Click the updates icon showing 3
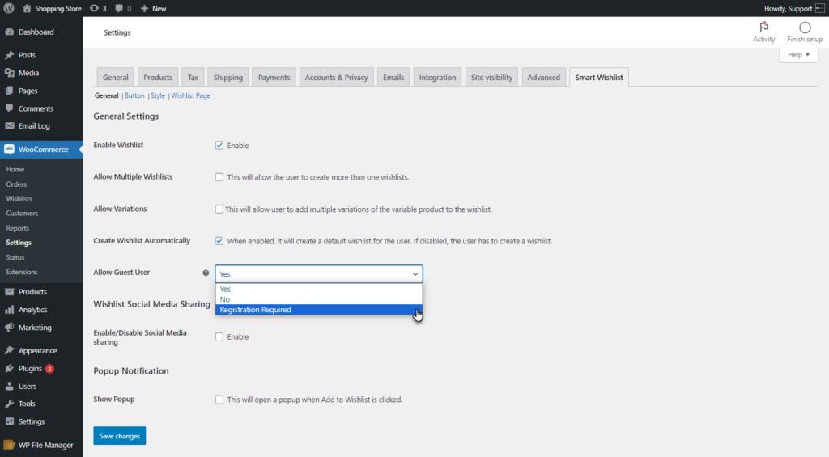This screenshot has height=457, width=829. click(x=94, y=8)
